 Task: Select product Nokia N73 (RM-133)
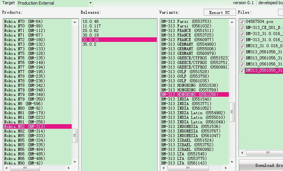tap(37, 49)
